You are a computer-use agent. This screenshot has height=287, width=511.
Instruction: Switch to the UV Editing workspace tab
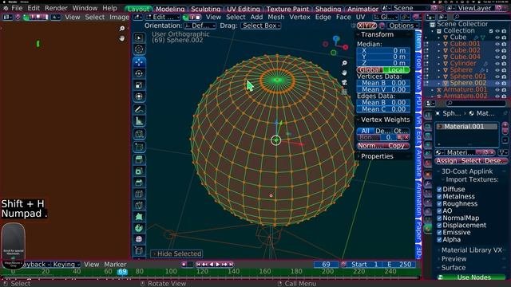click(243, 9)
